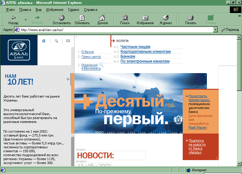The image size is (242, 174).
Task: Click the Print (Печать) toolbar icon
Action: pyautogui.click(x=190, y=20)
